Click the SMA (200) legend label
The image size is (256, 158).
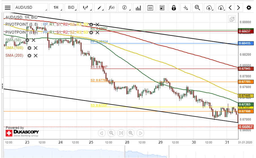pyautogui.click(x=14, y=56)
